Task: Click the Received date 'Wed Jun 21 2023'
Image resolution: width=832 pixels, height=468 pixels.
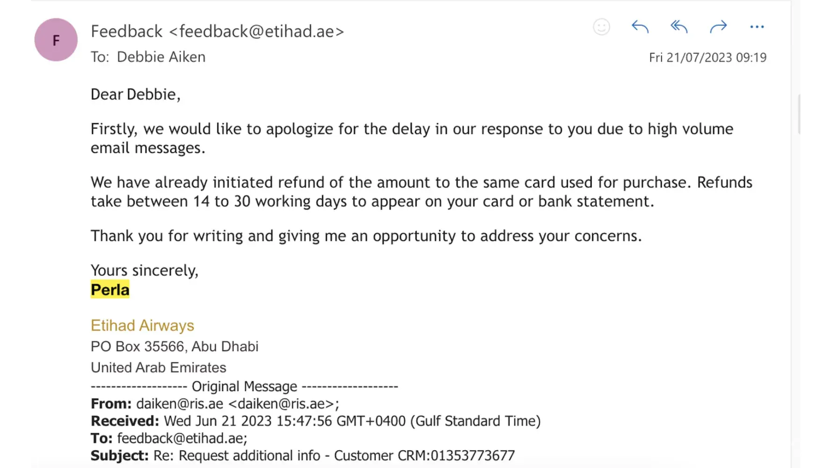Action: click(218, 421)
